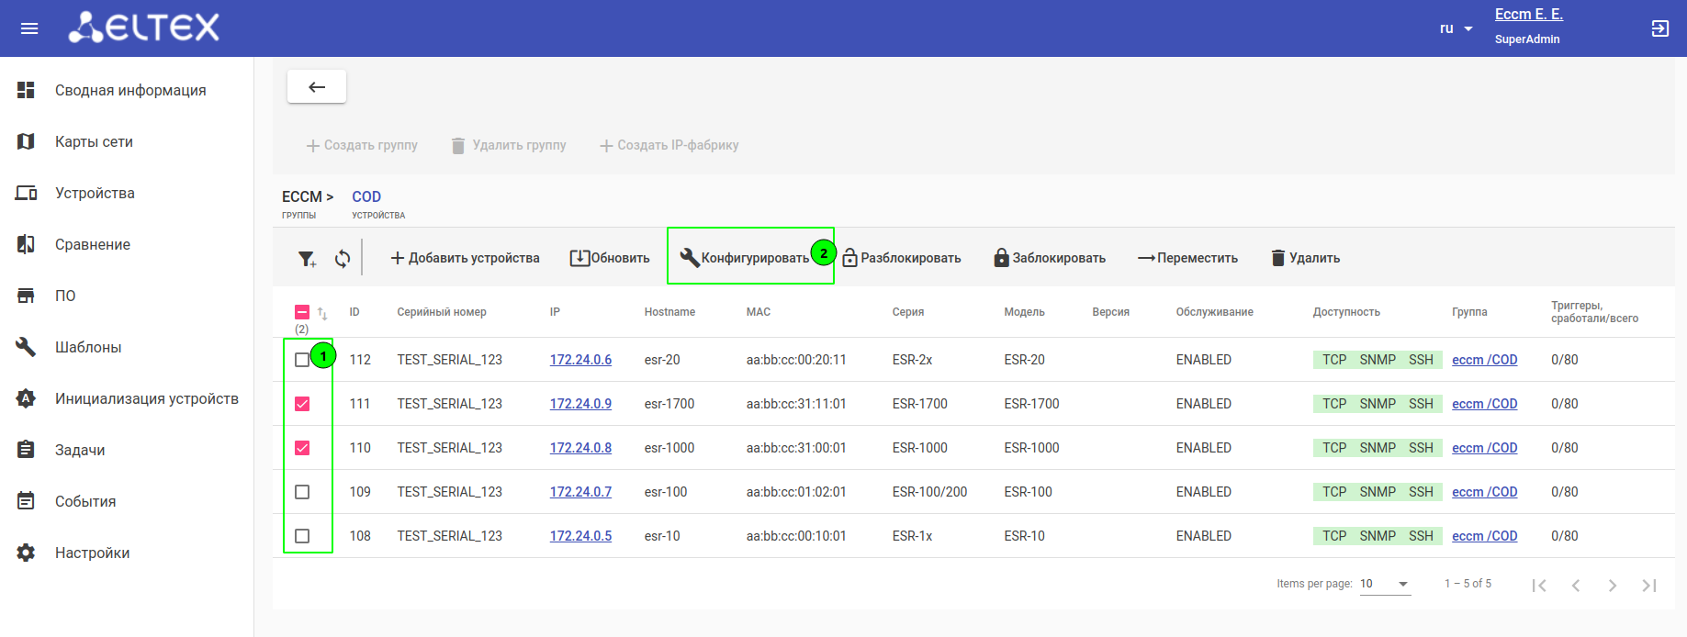
Task: Open the hamburger navigation menu
Action: (29, 28)
